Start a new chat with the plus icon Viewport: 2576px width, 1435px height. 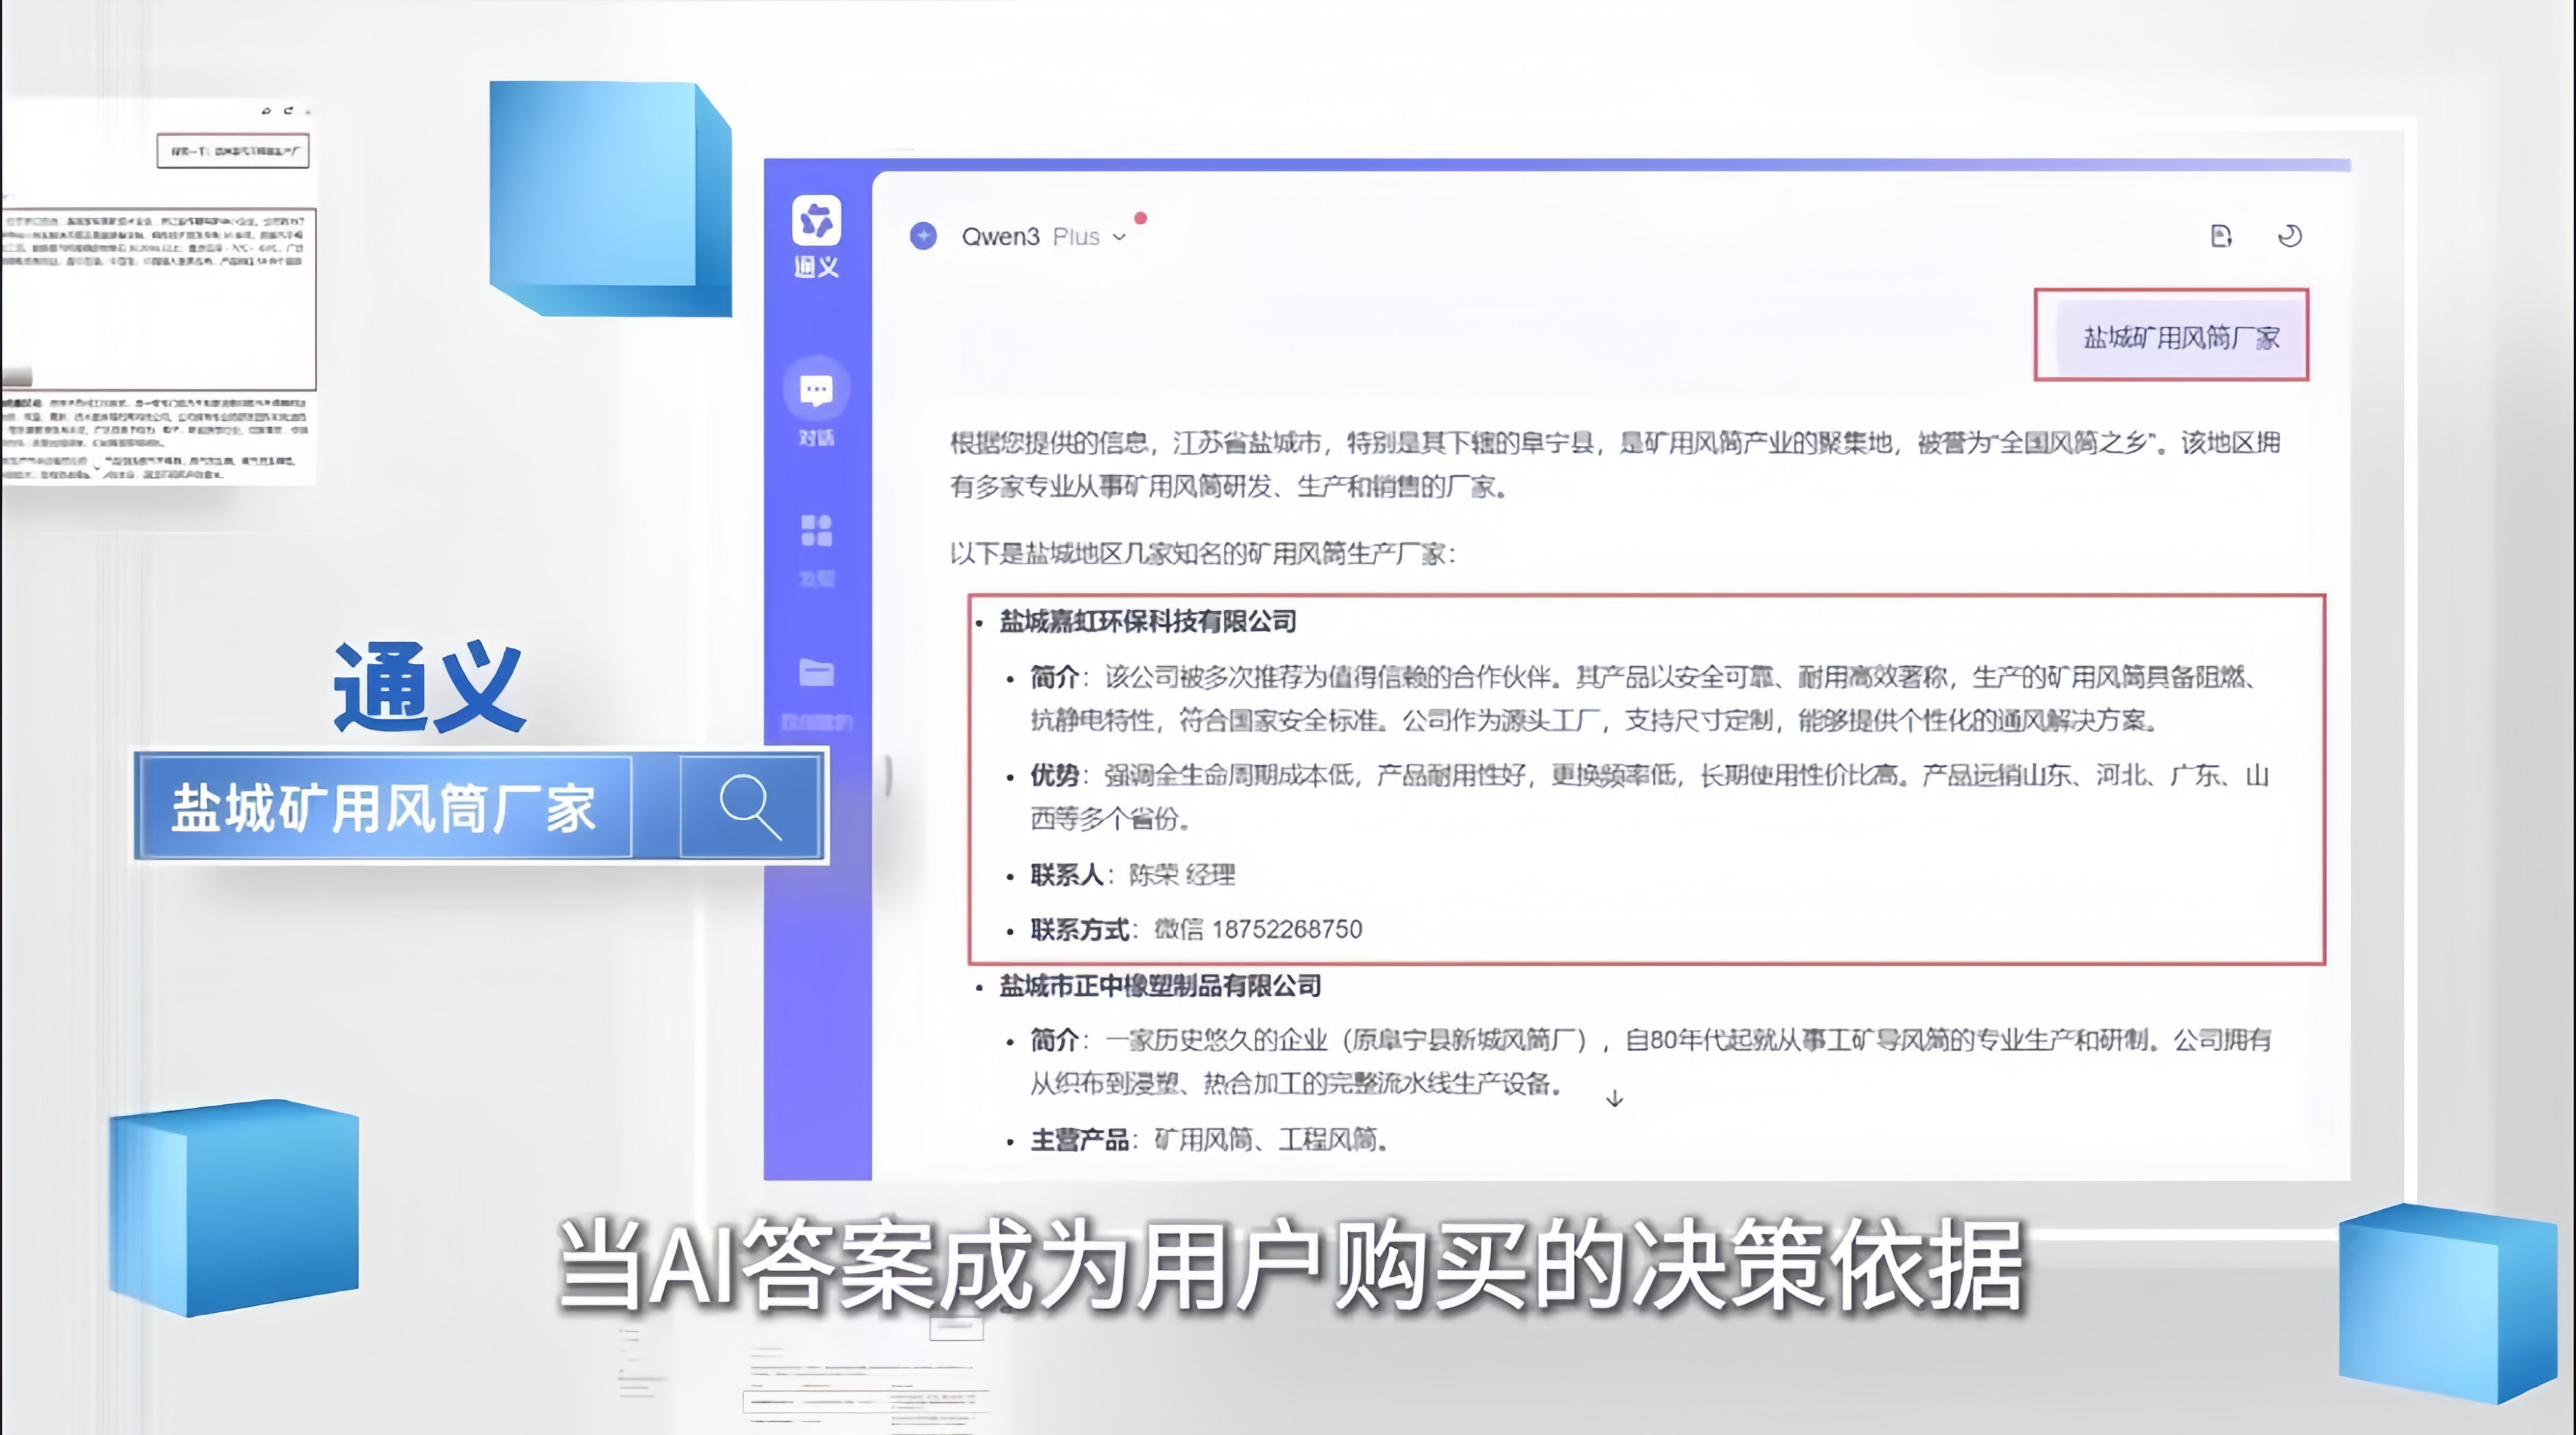click(923, 237)
